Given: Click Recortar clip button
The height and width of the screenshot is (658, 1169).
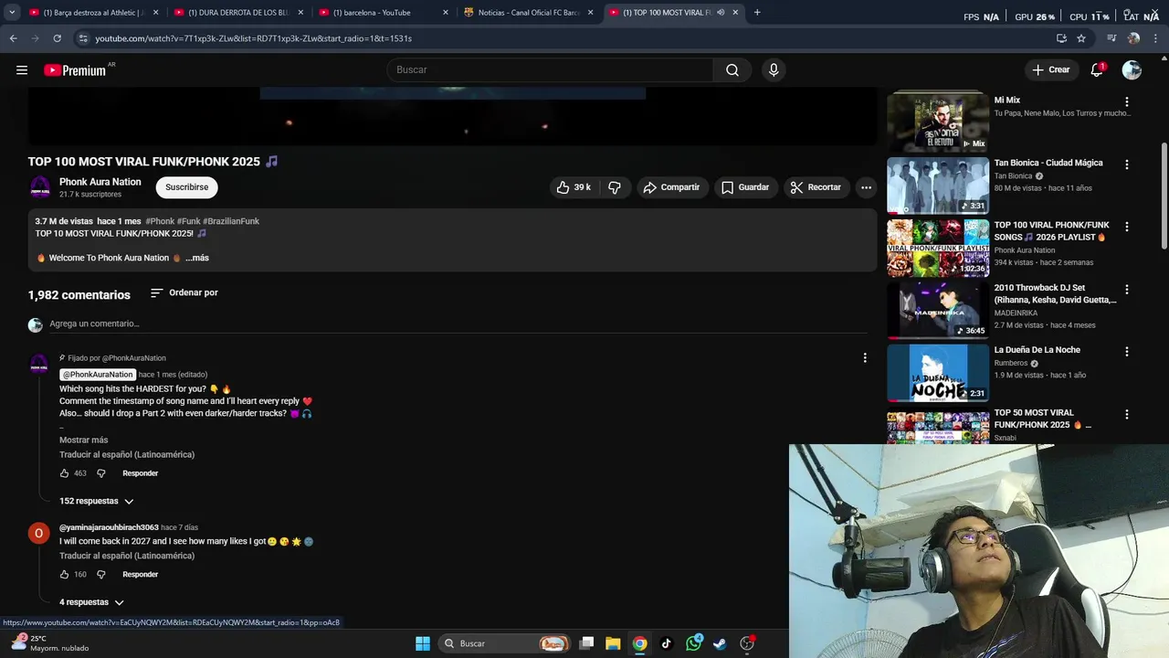Looking at the screenshot, I should (x=816, y=187).
